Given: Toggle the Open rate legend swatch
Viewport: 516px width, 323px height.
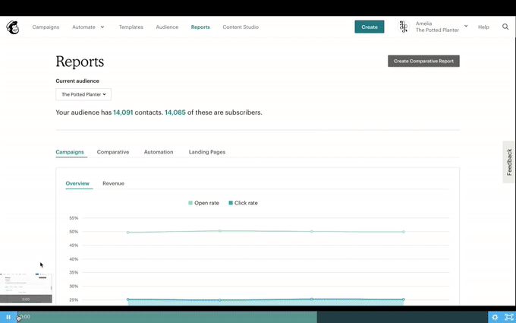Looking at the screenshot, I should click(190, 203).
